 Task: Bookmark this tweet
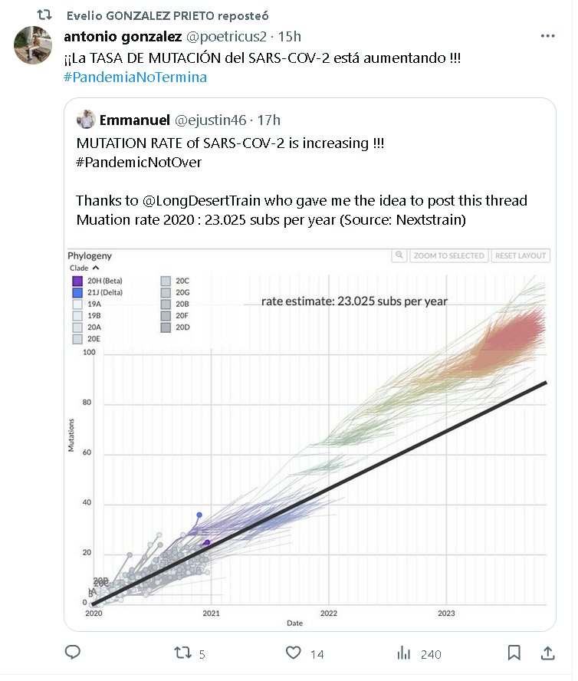[x=514, y=653]
